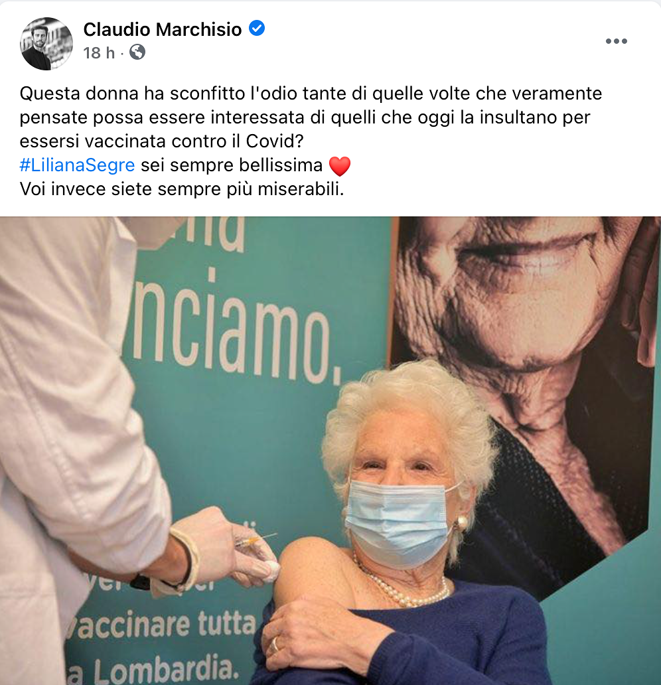The image size is (661, 685).
Task: Click the text "essersi vaccinata contro il Covid?"
Action: (x=162, y=141)
